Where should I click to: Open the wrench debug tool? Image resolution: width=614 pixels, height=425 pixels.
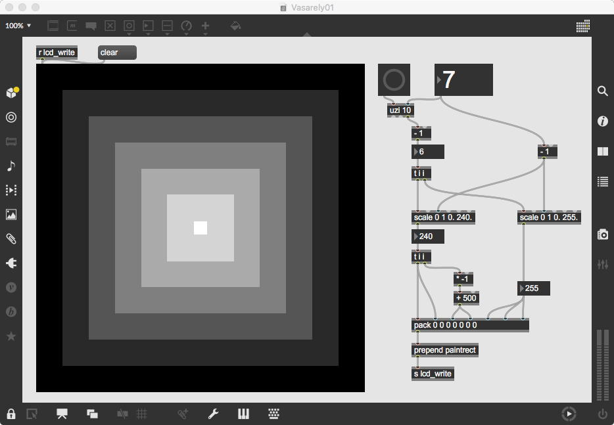214,414
